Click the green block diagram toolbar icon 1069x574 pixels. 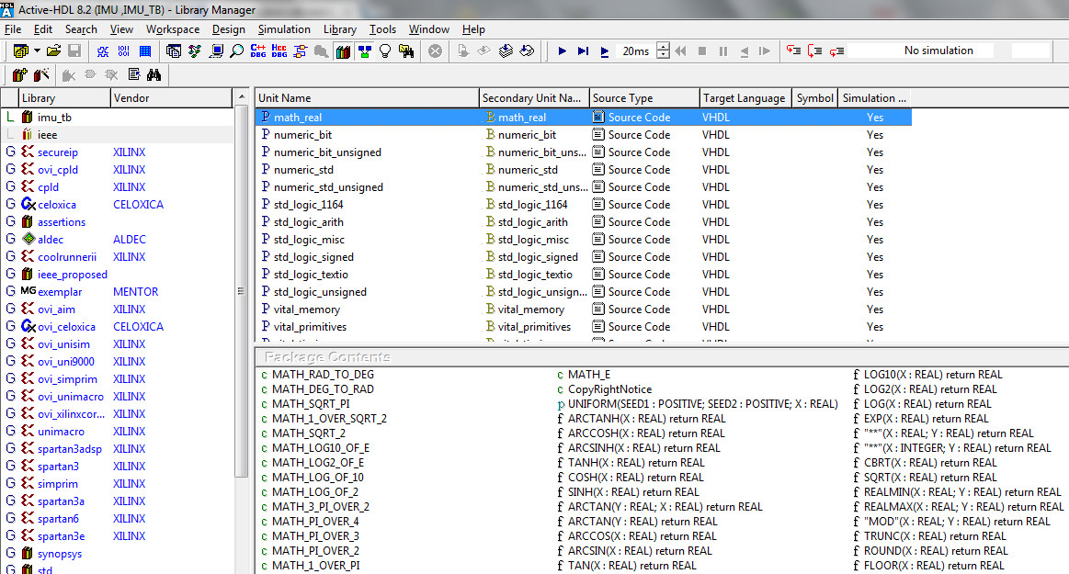195,51
